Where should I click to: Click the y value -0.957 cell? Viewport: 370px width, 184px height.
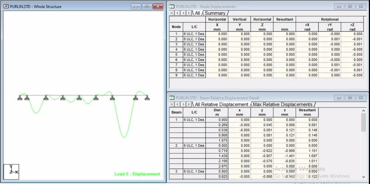(262, 156)
